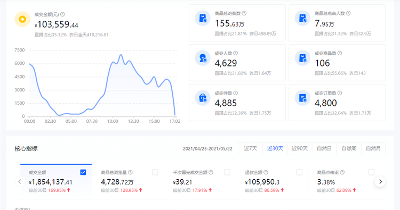
Task: Click the date range 2021/04/23-2021/05/22
Action: 207,149
